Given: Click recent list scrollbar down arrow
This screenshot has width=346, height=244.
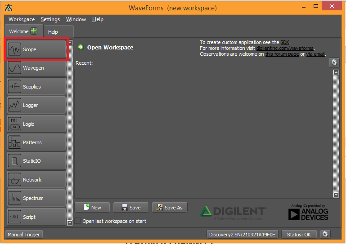Looking at the screenshot, I should [x=336, y=195].
